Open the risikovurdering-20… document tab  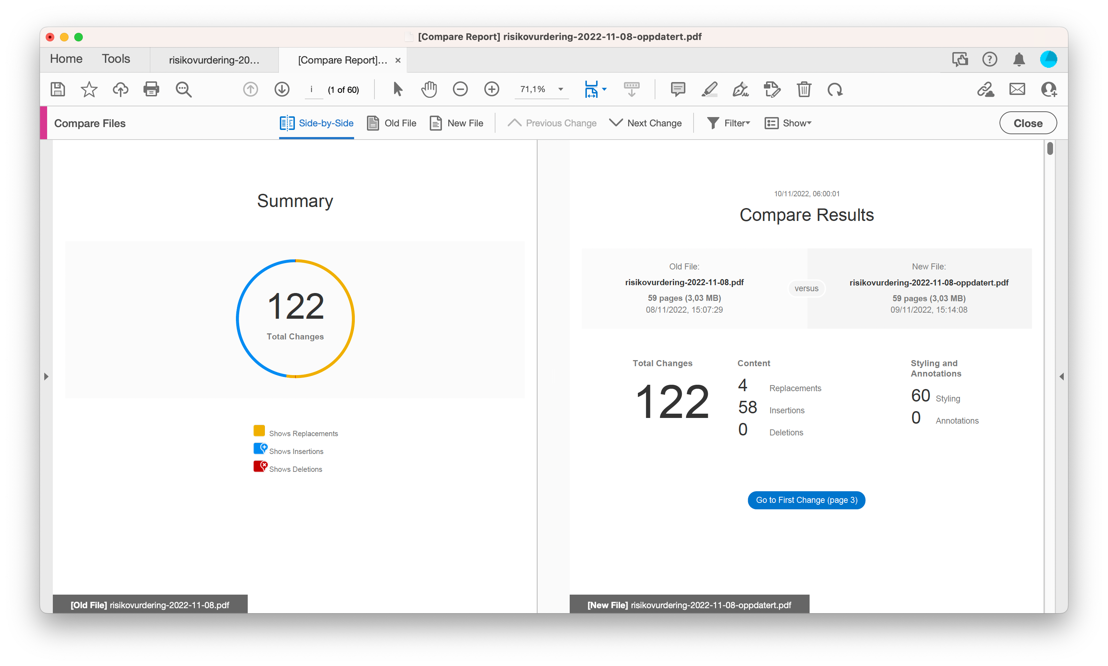coord(214,60)
